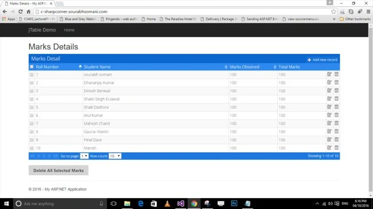The width and height of the screenshot is (373, 209).
Task: Click the Cortana Ask me anything box
Action: tap(60, 203)
